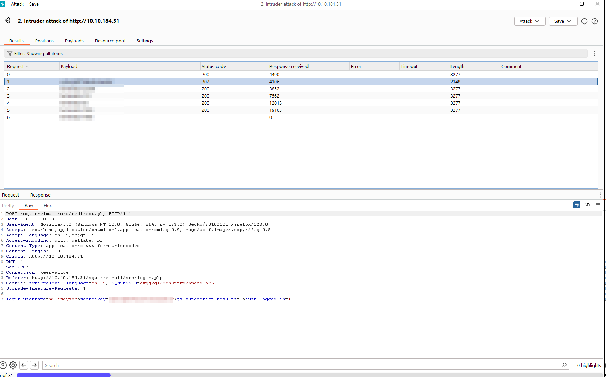Click the magnifier icon in the search box
Image resolution: width=606 pixels, height=377 pixels.
564,365
